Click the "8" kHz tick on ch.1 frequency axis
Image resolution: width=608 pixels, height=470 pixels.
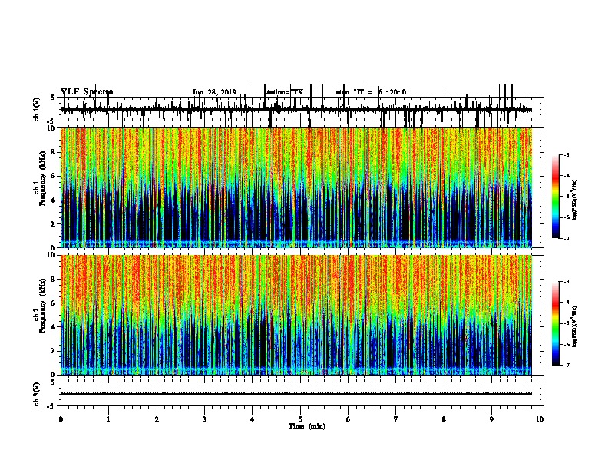pos(54,152)
